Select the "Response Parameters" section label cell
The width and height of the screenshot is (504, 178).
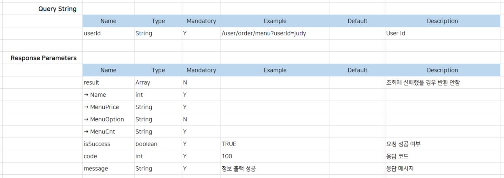point(43,58)
